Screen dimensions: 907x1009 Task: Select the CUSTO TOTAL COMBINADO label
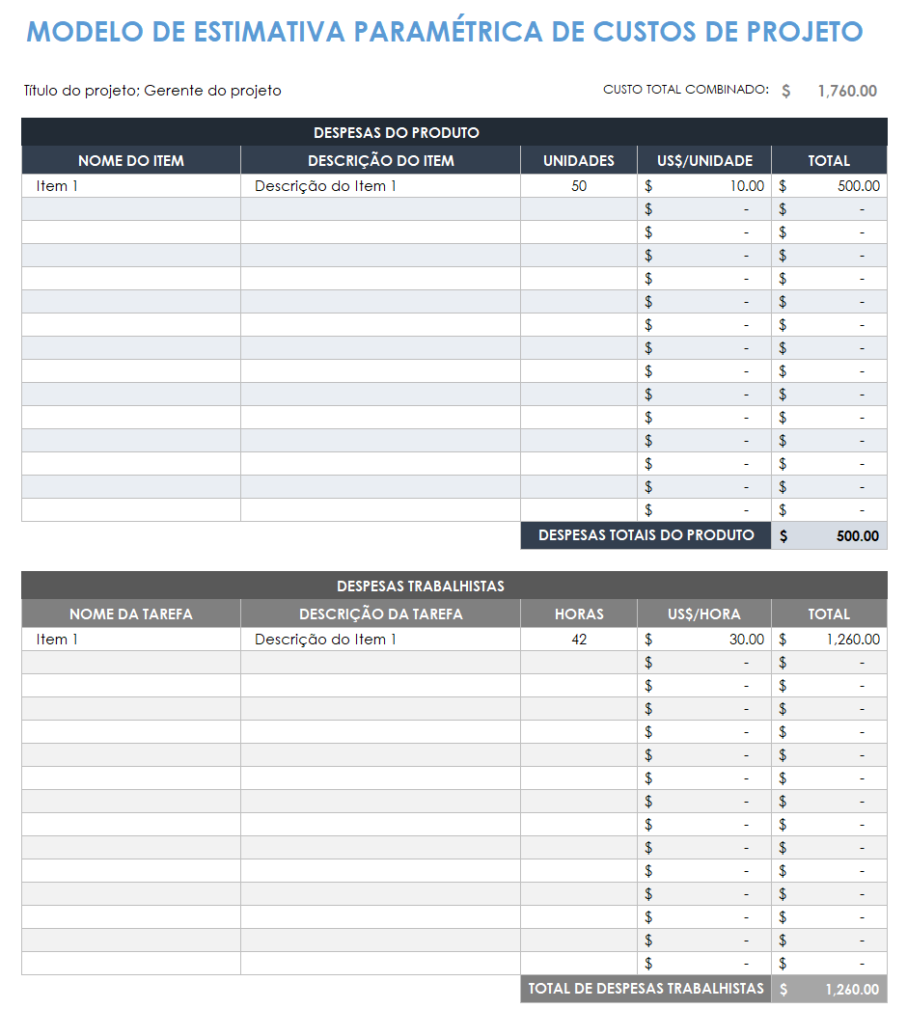point(686,90)
